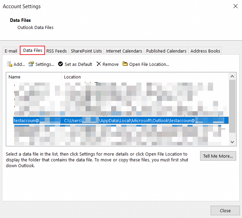This screenshot has height=218, width=242.
Task: Click the list scrollbar up arrow
Action: tap(232, 76)
